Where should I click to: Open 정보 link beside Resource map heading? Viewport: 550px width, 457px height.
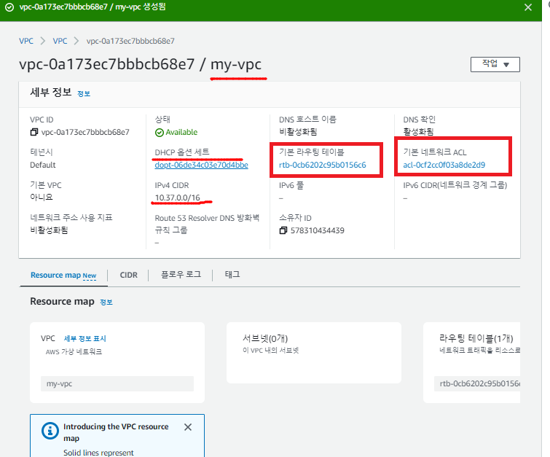click(x=106, y=302)
